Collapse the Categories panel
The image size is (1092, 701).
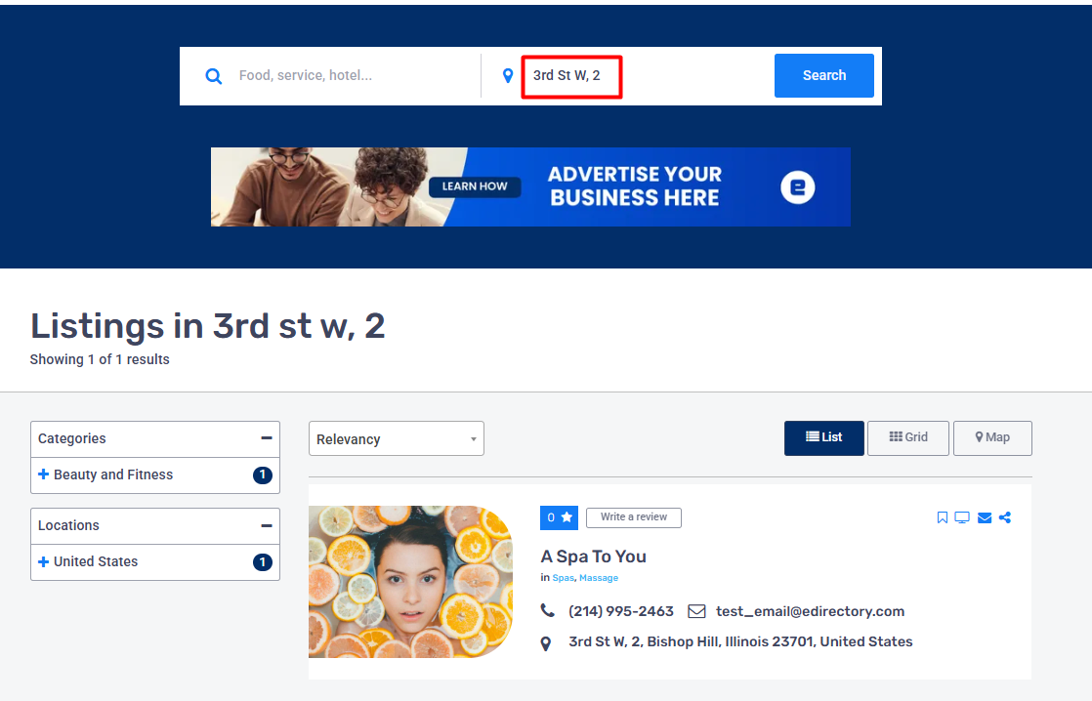pos(266,438)
